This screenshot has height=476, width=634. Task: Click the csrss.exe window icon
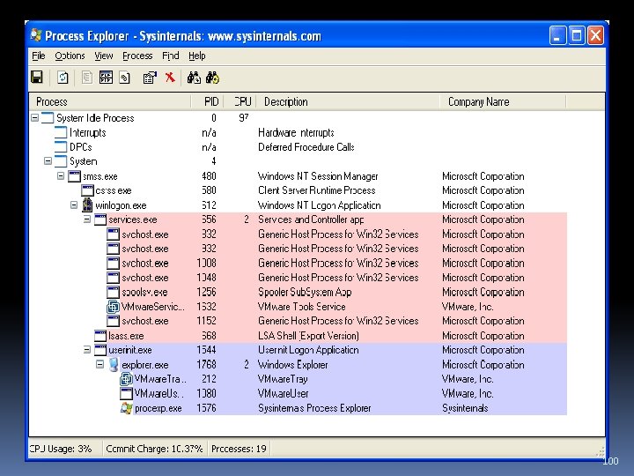tap(87, 190)
